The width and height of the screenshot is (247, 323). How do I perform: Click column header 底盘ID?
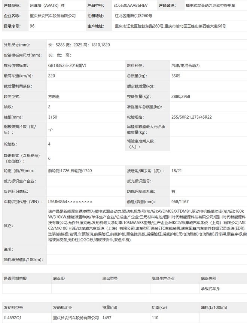(x=59, y=278)
